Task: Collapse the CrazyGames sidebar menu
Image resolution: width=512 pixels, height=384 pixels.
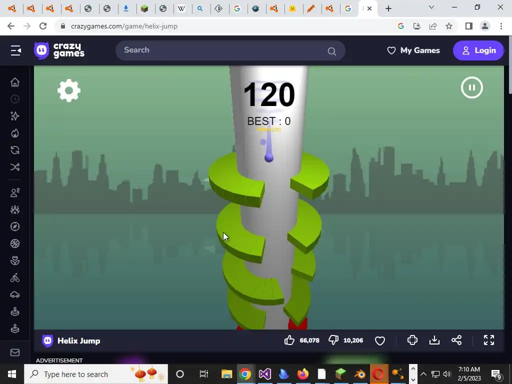Action: tap(15, 50)
